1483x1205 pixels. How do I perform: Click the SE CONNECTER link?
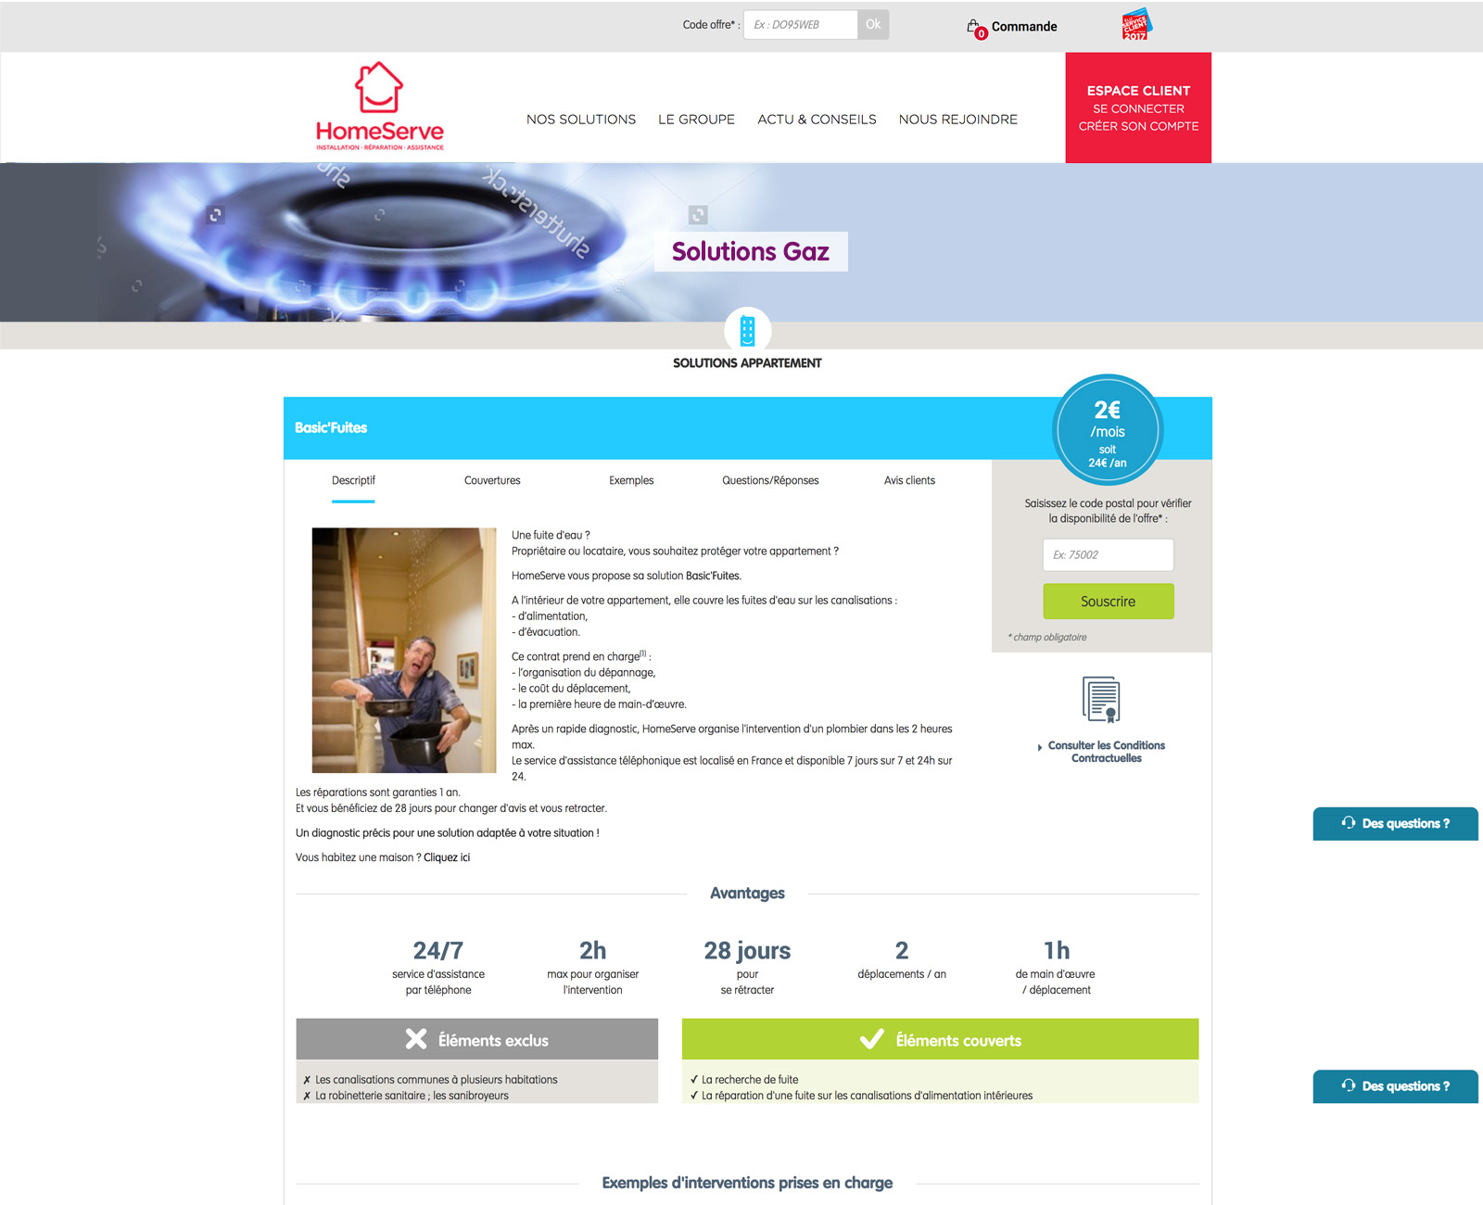click(x=1138, y=108)
